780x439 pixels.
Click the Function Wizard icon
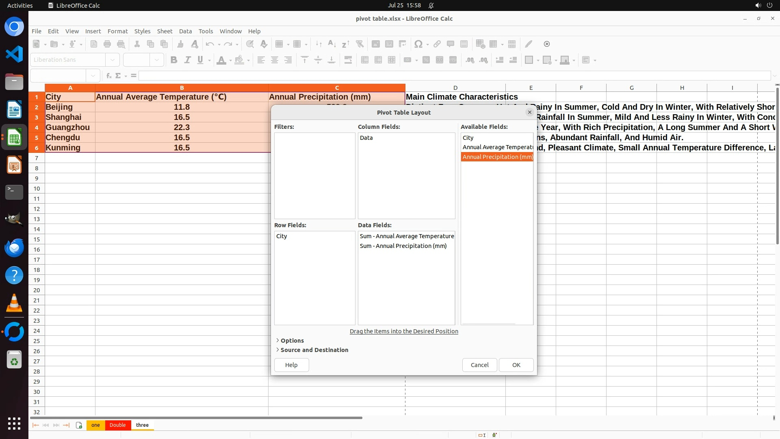pyautogui.click(x=108, y=76)
